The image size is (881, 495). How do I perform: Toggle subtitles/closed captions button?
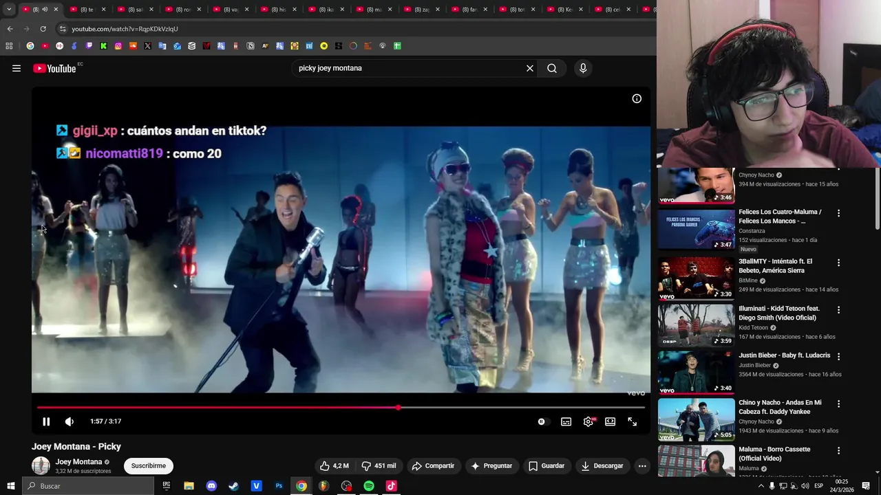pos(566,421)
